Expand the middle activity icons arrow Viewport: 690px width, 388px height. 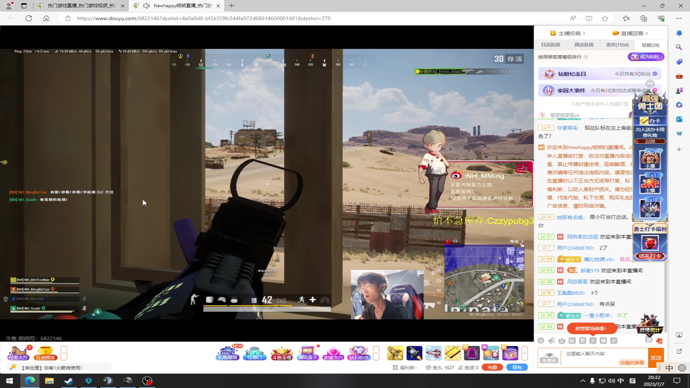pos(376,353)
